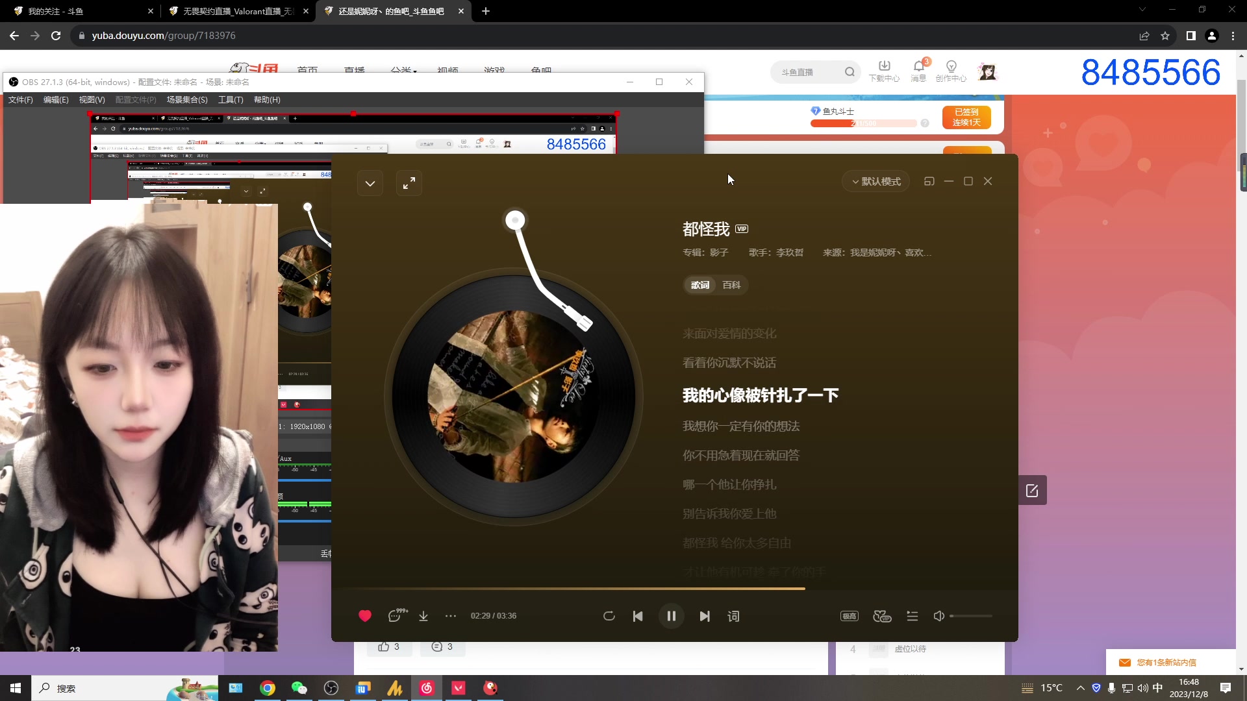
Task: Switch music player to mini mode
Action: coord(929,182)
